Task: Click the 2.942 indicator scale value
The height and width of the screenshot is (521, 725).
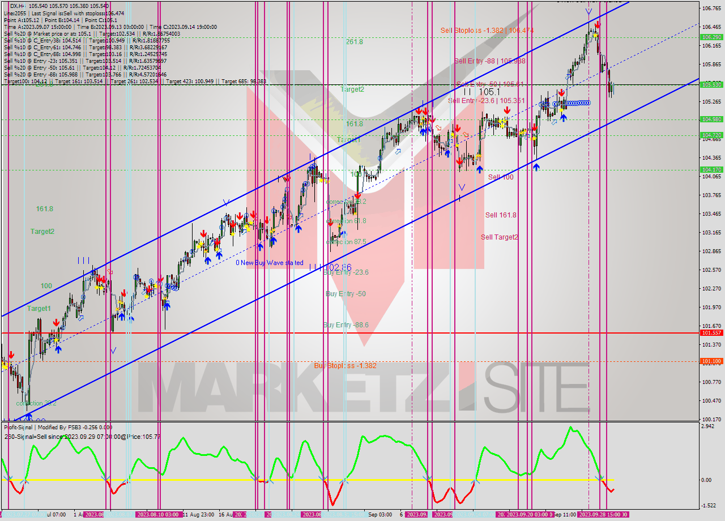Action: click(709, 425)
